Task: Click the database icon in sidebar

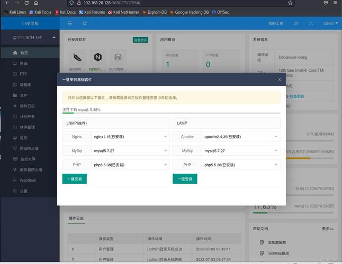Action: pyautogui.click(x=15, y=84)
